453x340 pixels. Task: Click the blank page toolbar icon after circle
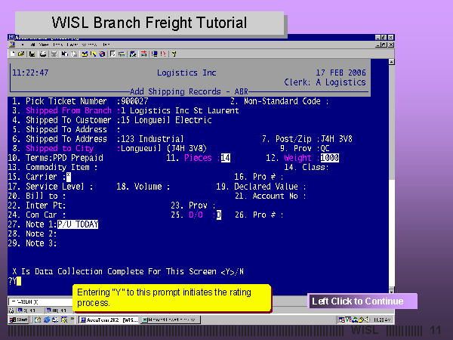pyautogui.click(x=112, y=54)
